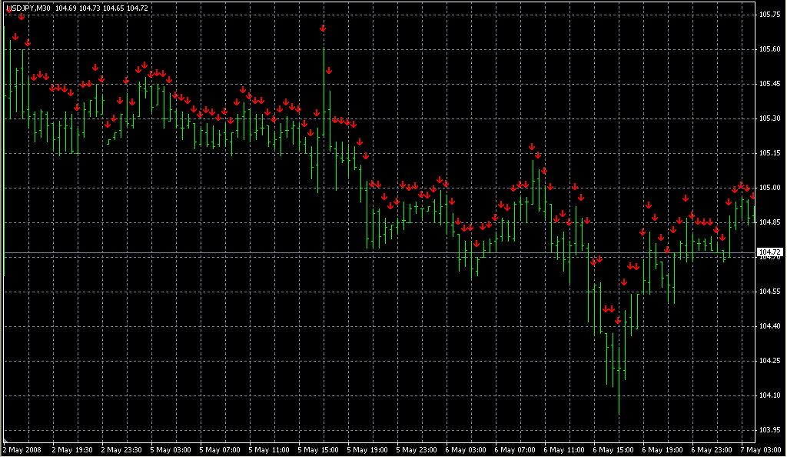Click the USDJPY,M30 chart title label

[28, 8]
